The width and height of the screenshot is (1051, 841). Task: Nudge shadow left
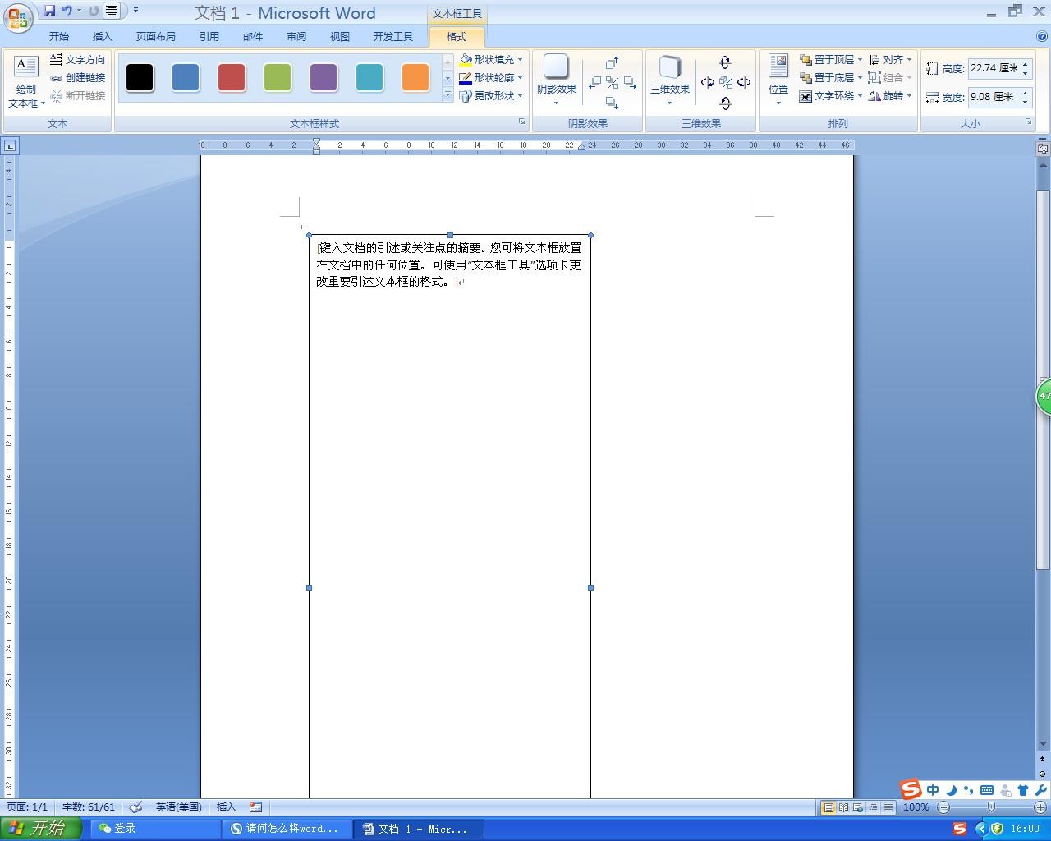[x=594, y=82]
